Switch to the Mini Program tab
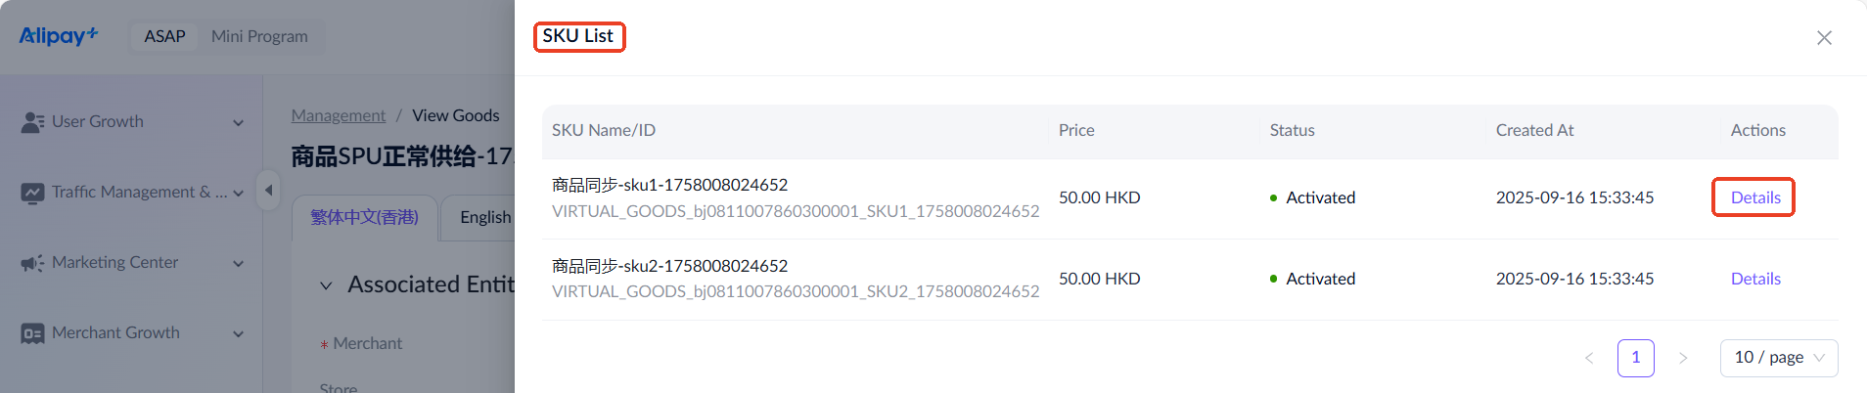 point(259,36)
